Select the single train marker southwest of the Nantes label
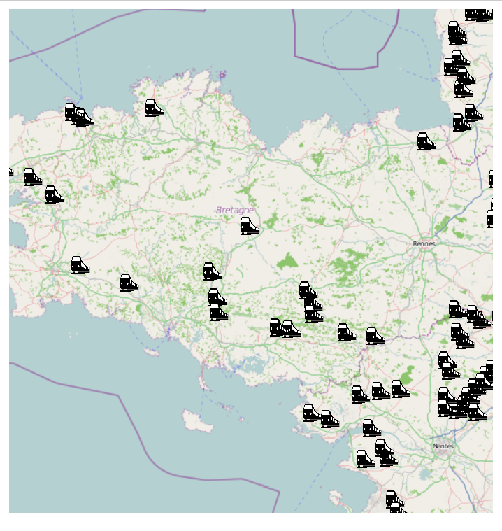The width and height of the screenshot is (502, 531). coord(366,459)
